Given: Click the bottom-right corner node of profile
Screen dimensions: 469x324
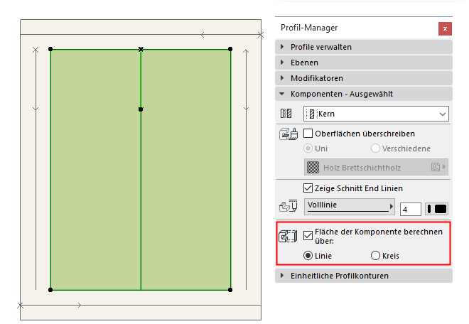Looking at the screenshot, I should click(x=230, y=289).
